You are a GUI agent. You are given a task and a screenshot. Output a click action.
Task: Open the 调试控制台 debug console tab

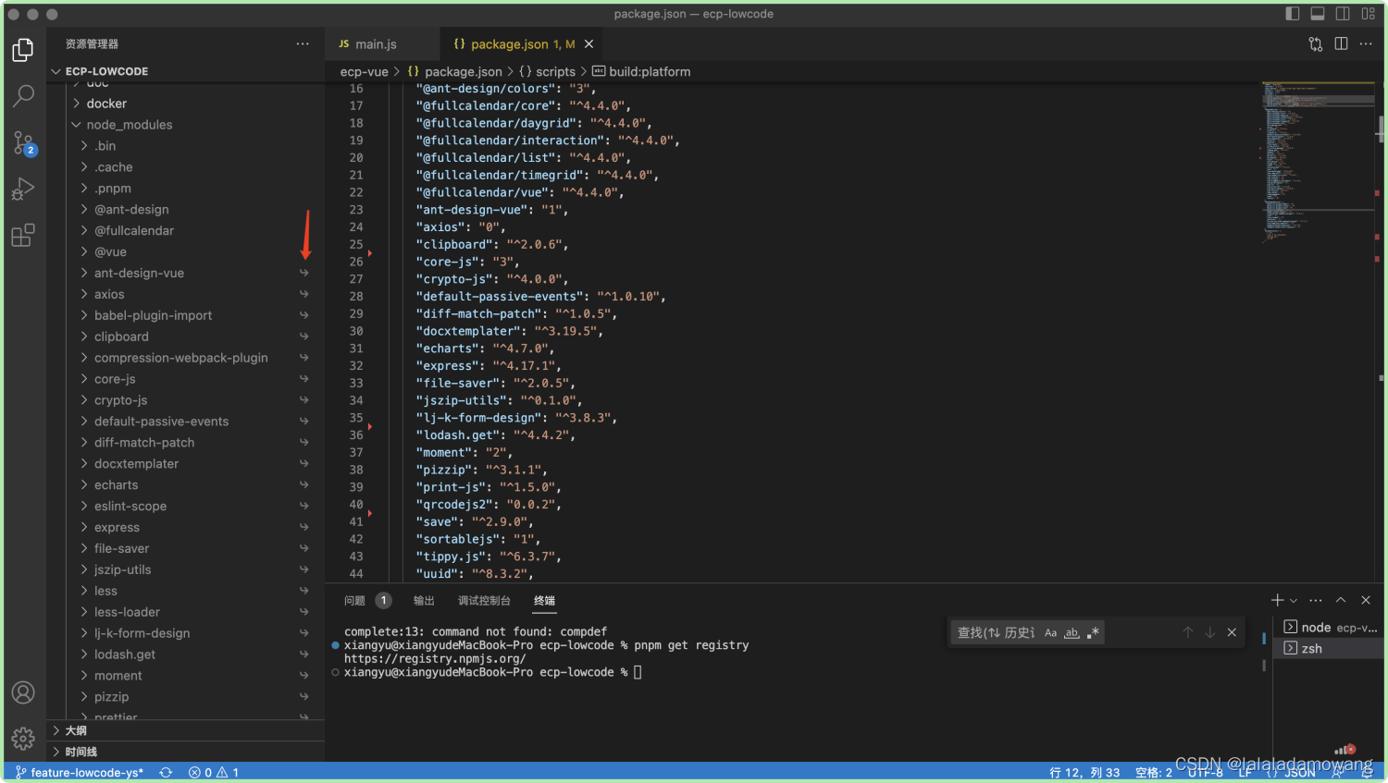pyautogui.click(x=484, y=601)
